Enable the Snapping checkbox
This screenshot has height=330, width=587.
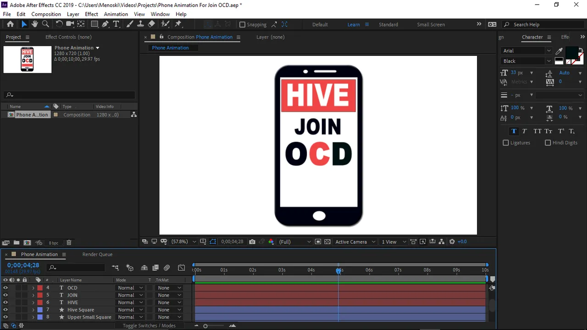pyautogui.click(x=243, y=25)
